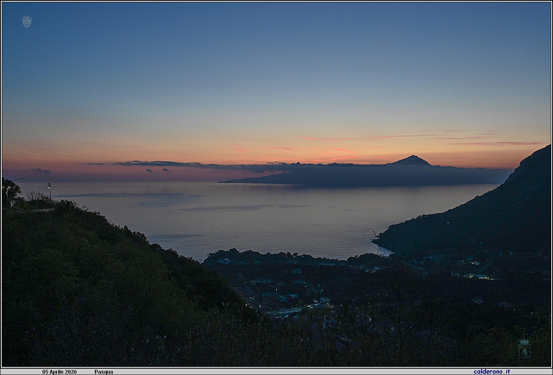Click the bottom status bar strip
553x375 pixels.
pyautogui.click(x=276, y=371)
